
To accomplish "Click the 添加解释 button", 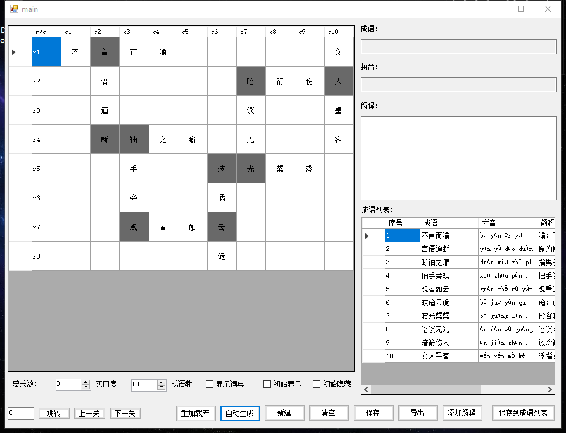I will [x=462, y=413].
